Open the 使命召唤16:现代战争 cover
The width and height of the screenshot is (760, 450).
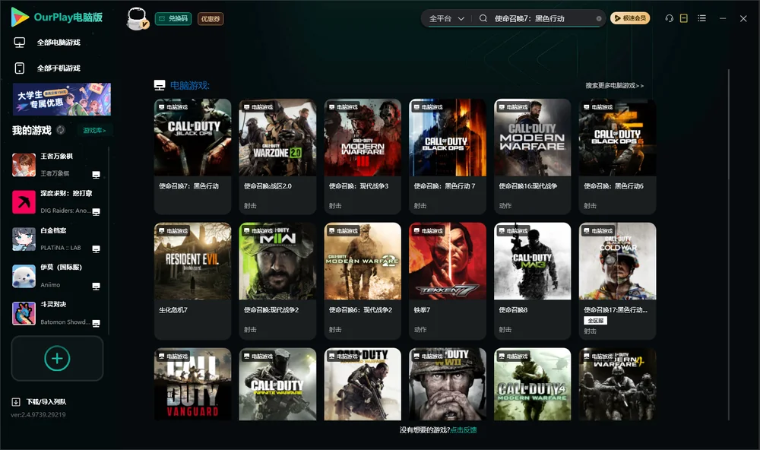[x=532, y=138]
